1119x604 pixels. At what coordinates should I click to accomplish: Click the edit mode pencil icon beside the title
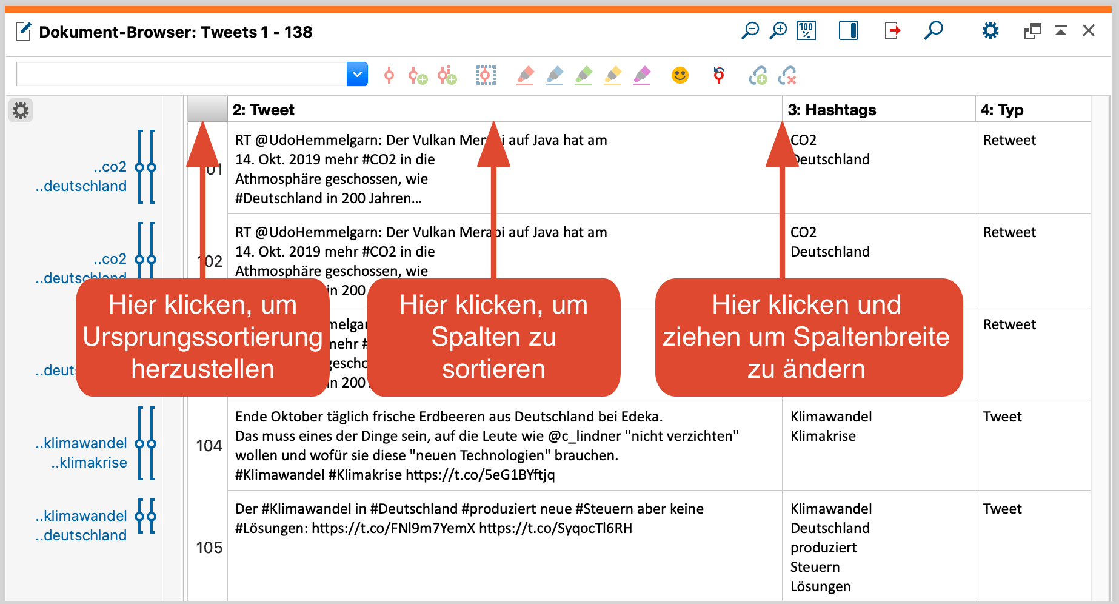pos(23,32)
